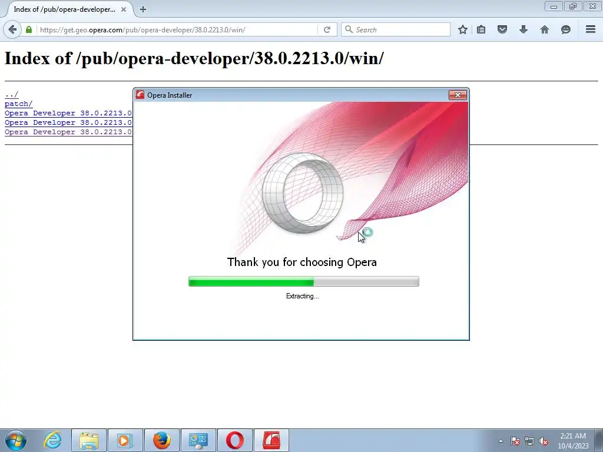Open the Firefox hamburger menu
The width and height of the screenshot is (603, 452).
591,29
